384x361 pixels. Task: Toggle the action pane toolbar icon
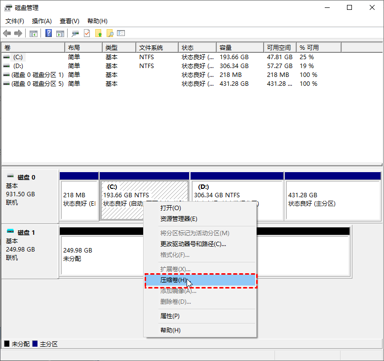[x=60, y=33]
